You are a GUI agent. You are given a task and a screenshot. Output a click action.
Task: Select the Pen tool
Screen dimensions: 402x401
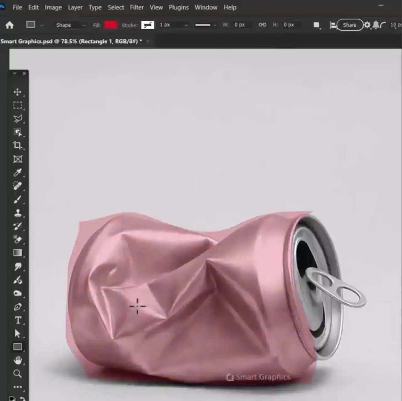click(x=18, y=307)
